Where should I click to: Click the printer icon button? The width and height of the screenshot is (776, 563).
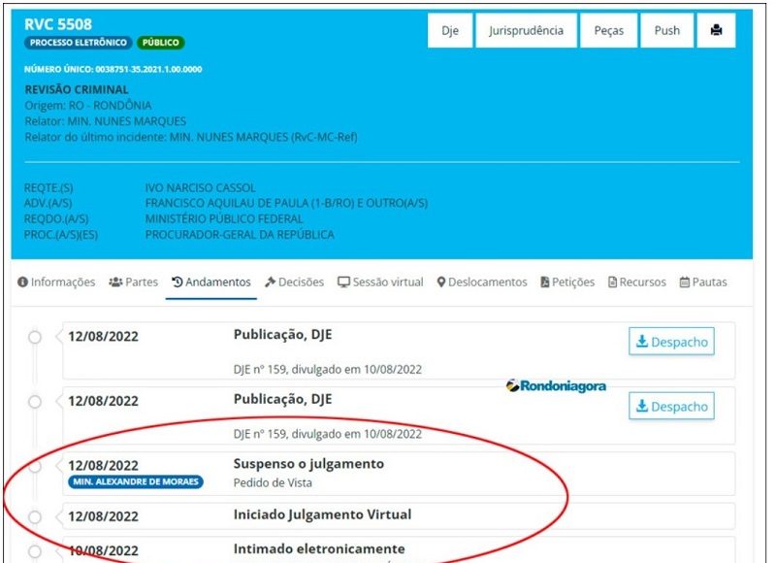click(717, 31)
